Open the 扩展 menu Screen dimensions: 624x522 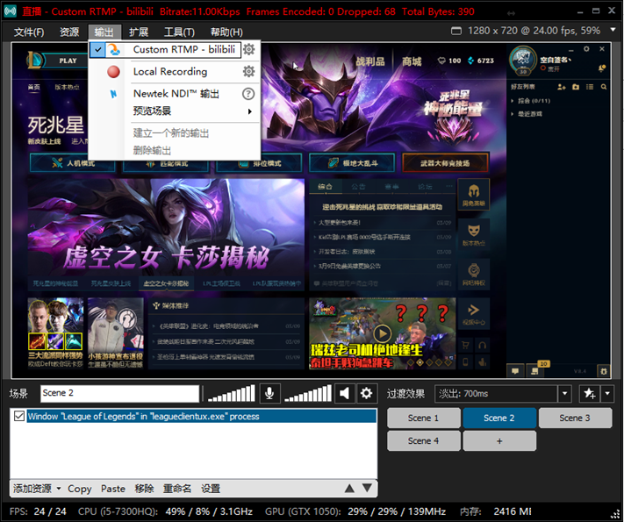coord(139,32)
